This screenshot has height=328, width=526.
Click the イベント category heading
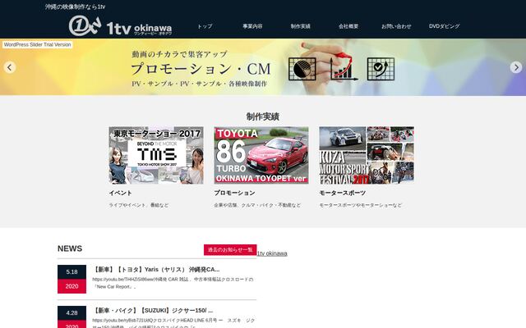pos(121,194)
